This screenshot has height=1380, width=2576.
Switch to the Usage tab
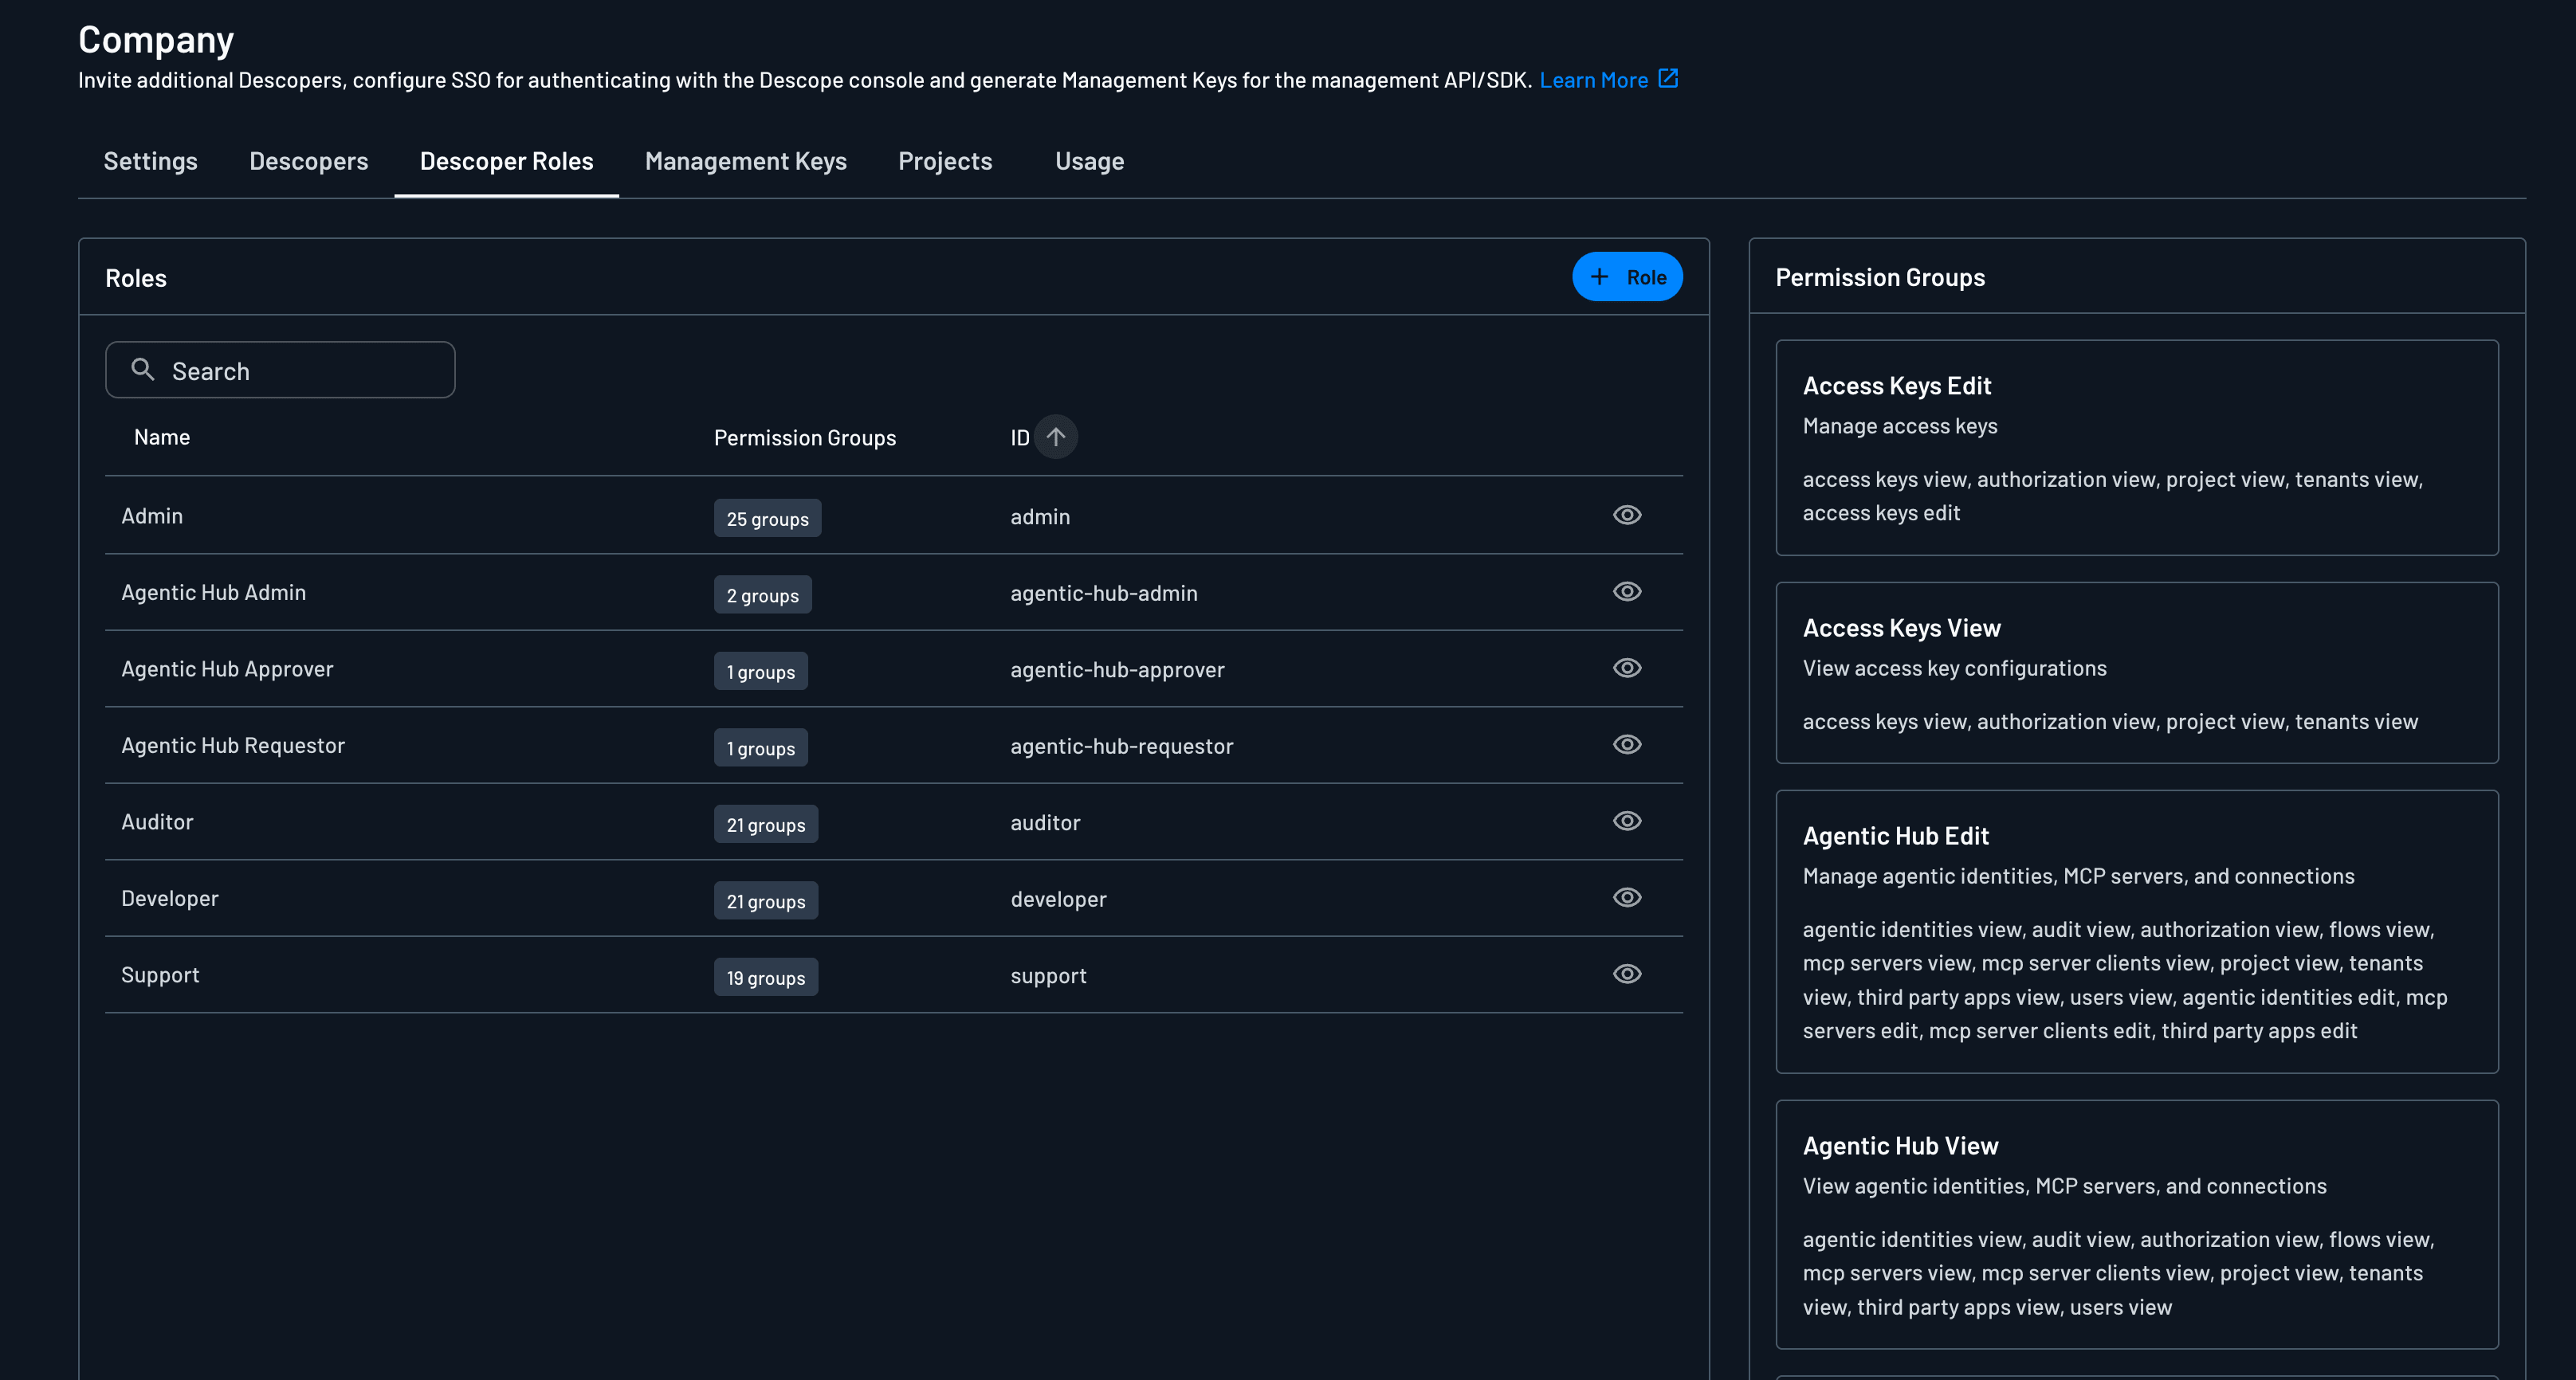click(x=1090, y=161)
